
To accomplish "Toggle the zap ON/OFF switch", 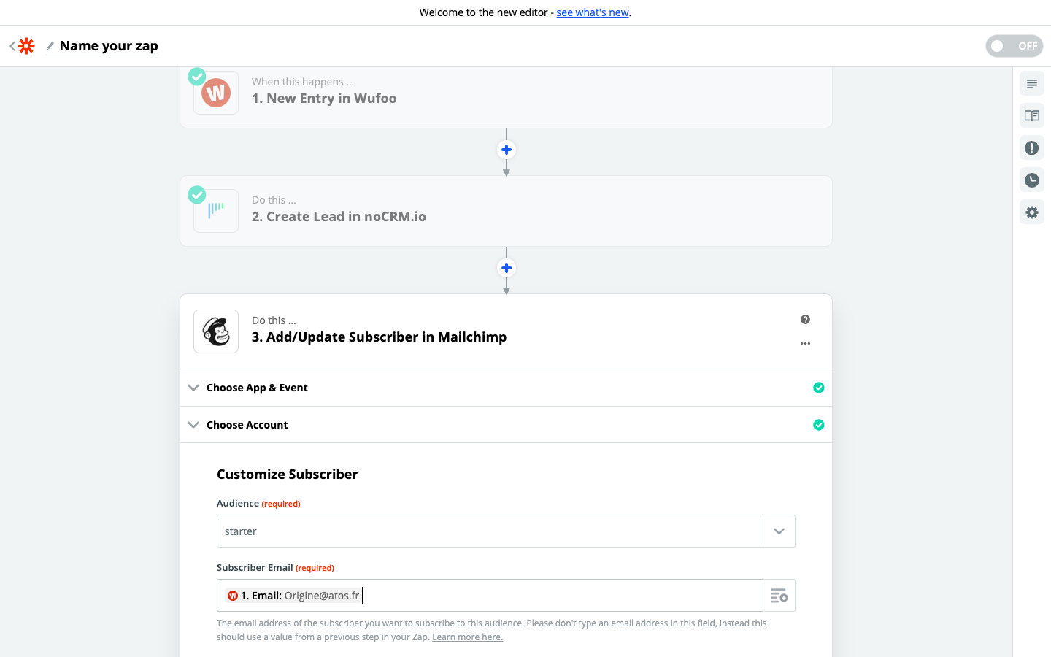I will point(1014,46).
